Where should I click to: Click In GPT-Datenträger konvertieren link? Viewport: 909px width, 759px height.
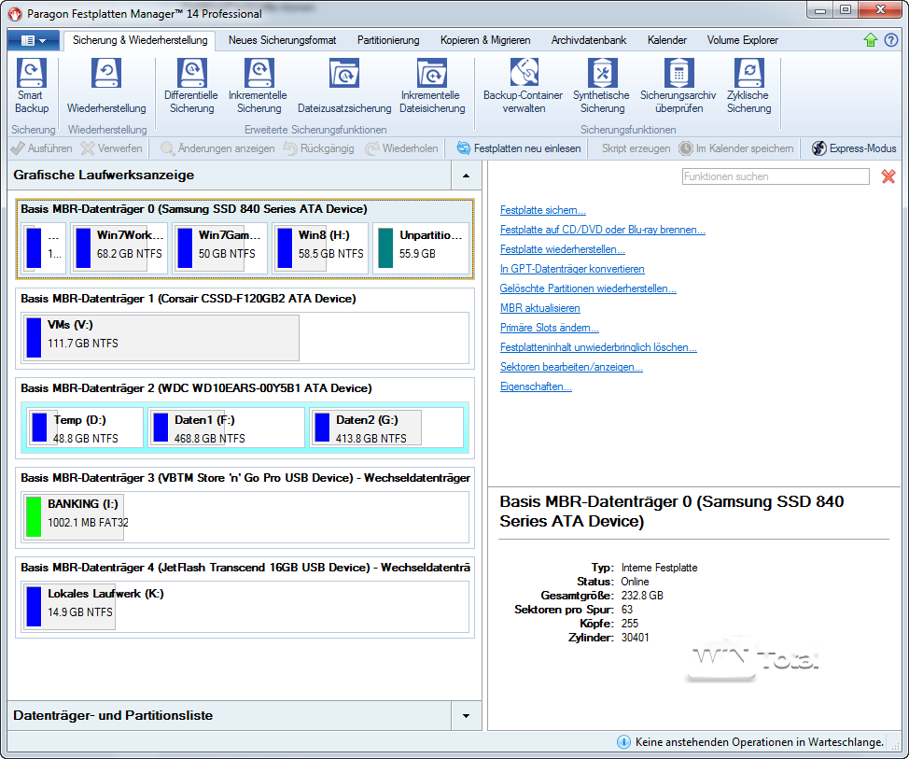click(571, 269)
